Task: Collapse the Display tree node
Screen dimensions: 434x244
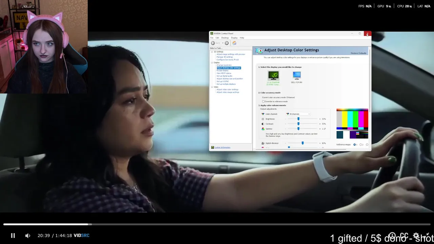Action: coord(212,63)
